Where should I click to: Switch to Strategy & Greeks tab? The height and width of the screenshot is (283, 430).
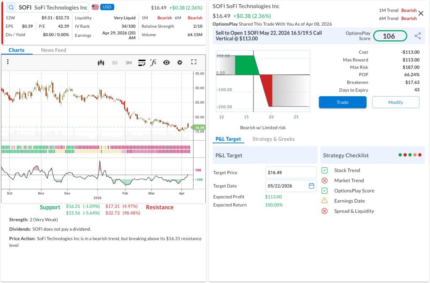point(273,139)
